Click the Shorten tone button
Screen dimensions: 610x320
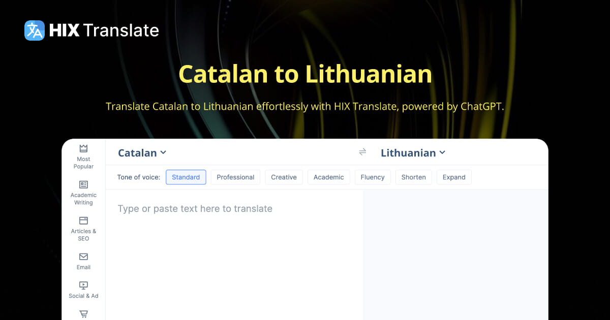[413, 177]
